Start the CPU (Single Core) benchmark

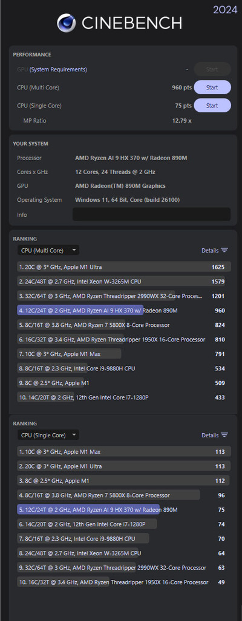212,106
